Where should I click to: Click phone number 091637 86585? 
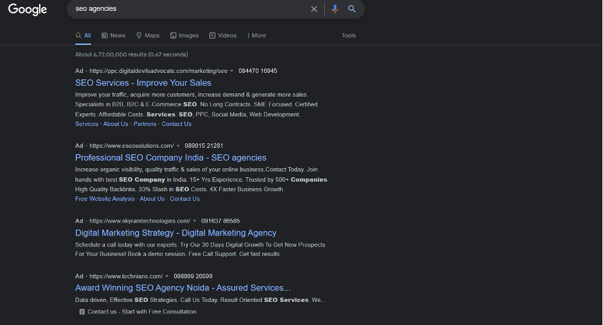pos(220,221)
